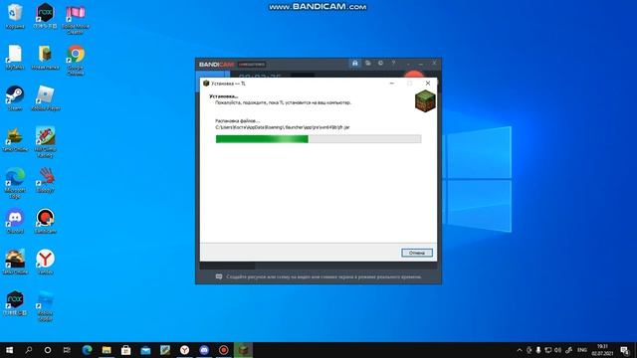Select the white document file on the desktop
Viewport: 637px width, 358px height.
point(15,58)
